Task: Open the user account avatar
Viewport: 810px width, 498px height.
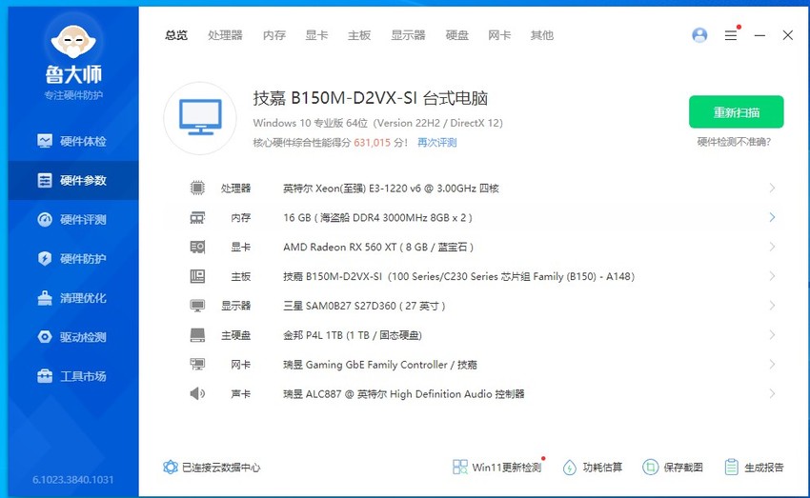Action: point(699,35)
